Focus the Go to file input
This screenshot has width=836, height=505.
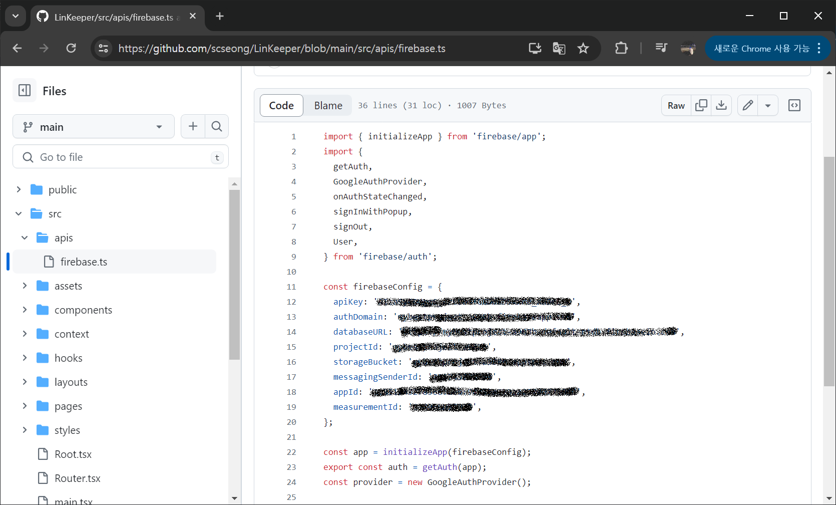[121, 157]
